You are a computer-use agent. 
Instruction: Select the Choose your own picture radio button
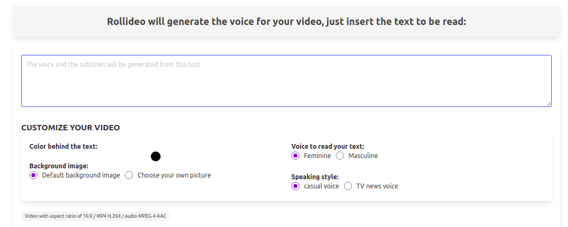tap(129, 175)
